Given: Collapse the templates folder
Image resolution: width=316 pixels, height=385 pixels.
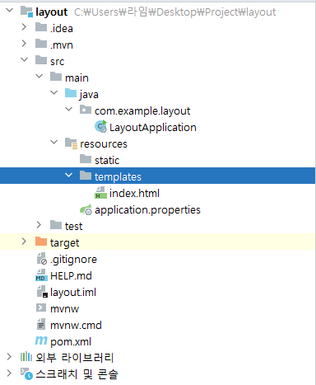Looking at the screenshot, I should click(69, 175).
